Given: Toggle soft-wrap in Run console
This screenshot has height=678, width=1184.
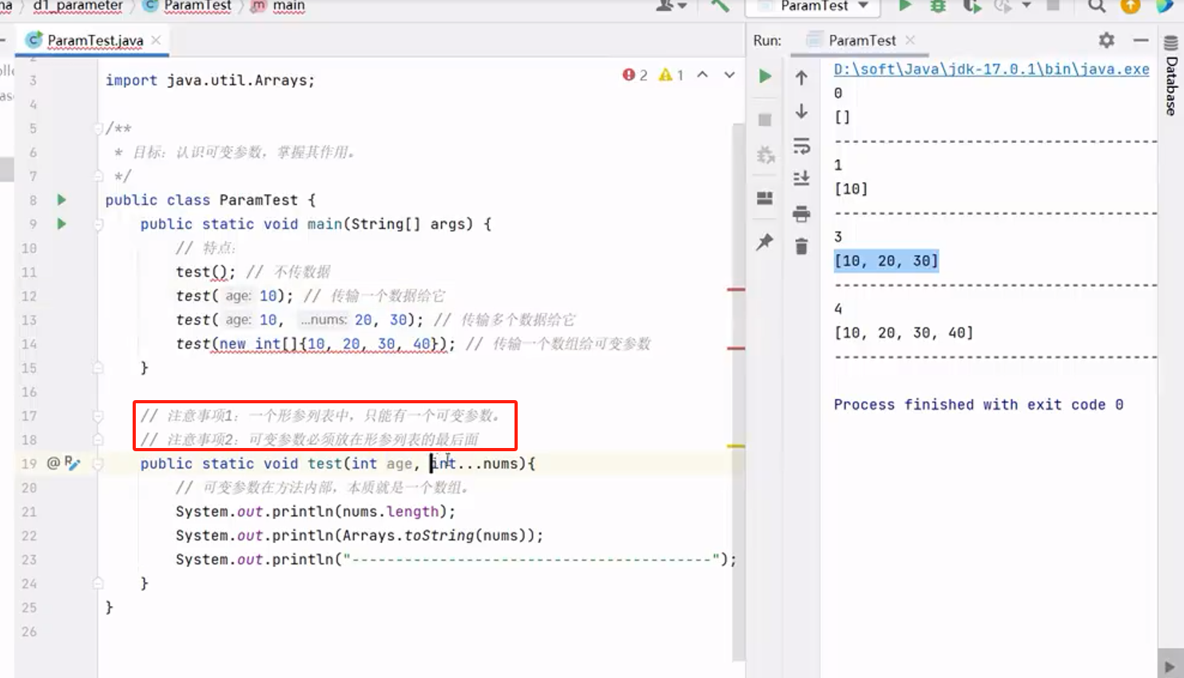Looking at the screenshot, I should (x=801, y=146).
